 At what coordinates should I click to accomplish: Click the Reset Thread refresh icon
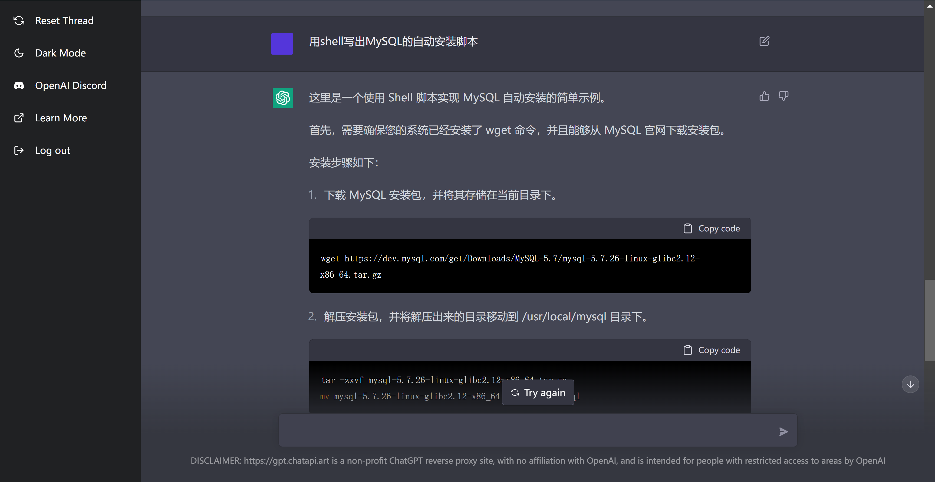(19, 21)
